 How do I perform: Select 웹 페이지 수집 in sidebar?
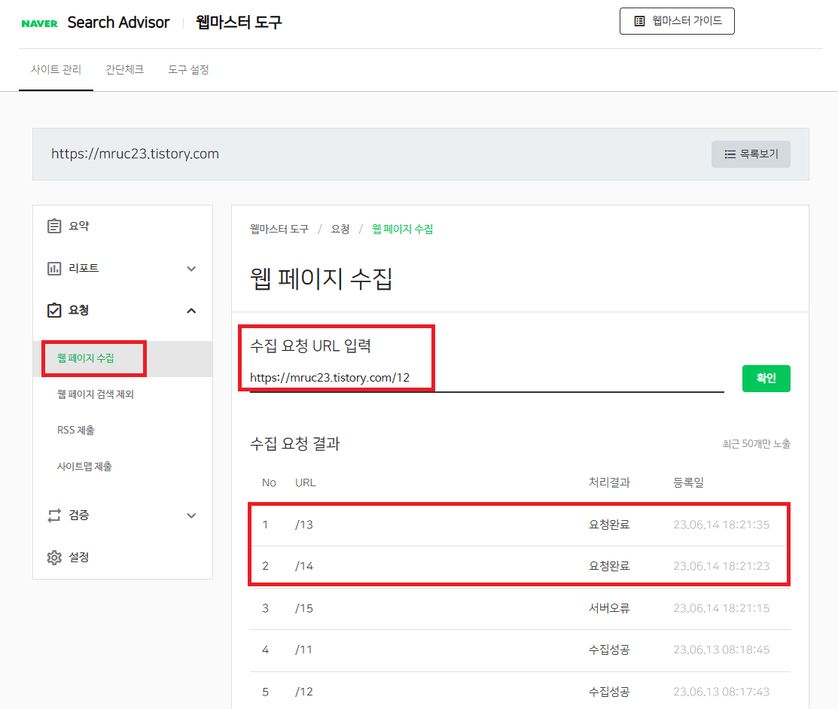click(86, 358)
